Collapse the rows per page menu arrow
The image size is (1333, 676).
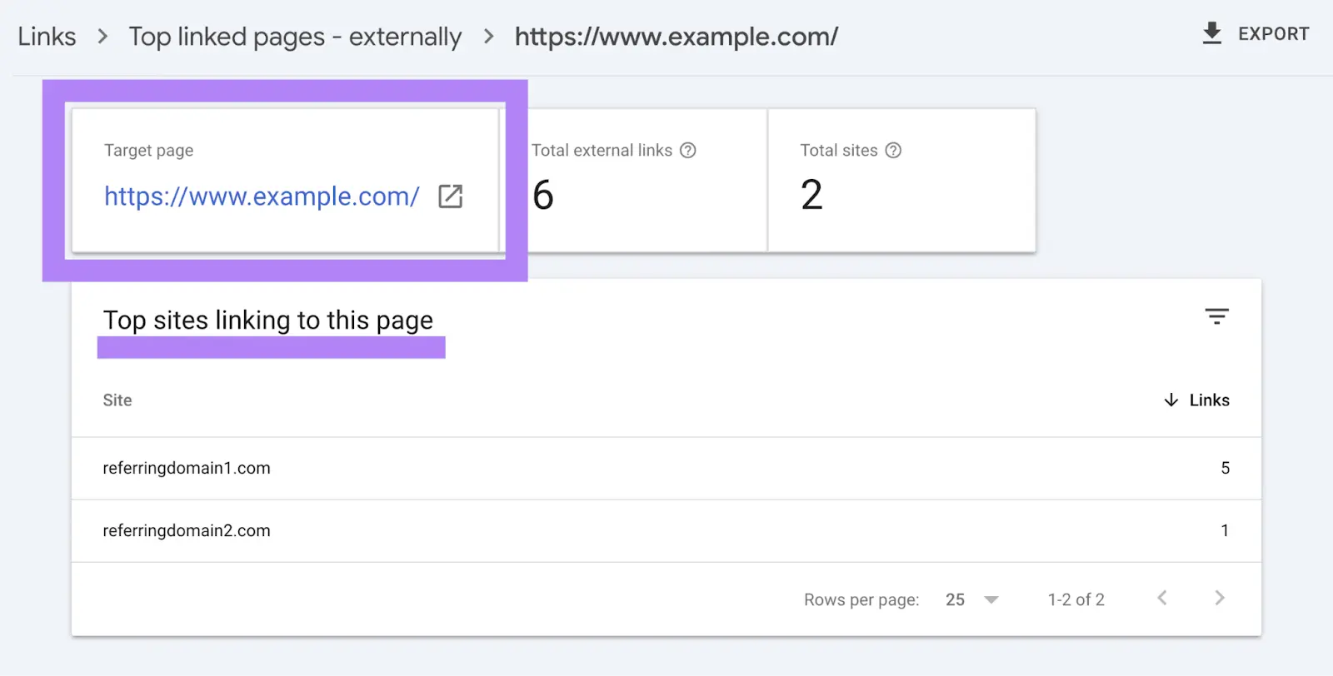[x=991, y=599]
